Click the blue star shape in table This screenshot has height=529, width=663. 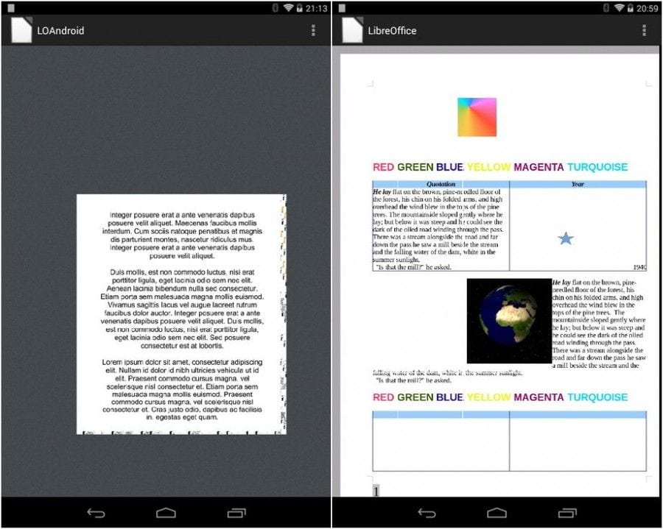pyautogui.click(x=566, y=238)
